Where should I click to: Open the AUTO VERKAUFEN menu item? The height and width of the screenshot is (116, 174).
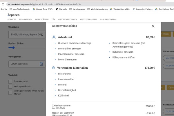point(88,19)
